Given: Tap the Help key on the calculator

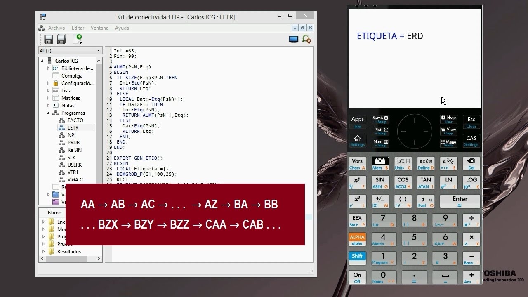Looking at the screenshot, I should (x=448, y=120).
